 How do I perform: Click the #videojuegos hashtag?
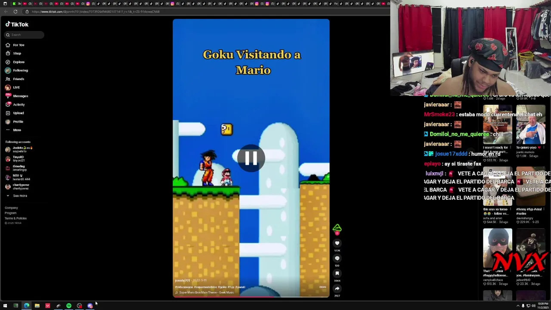point(184,287)
